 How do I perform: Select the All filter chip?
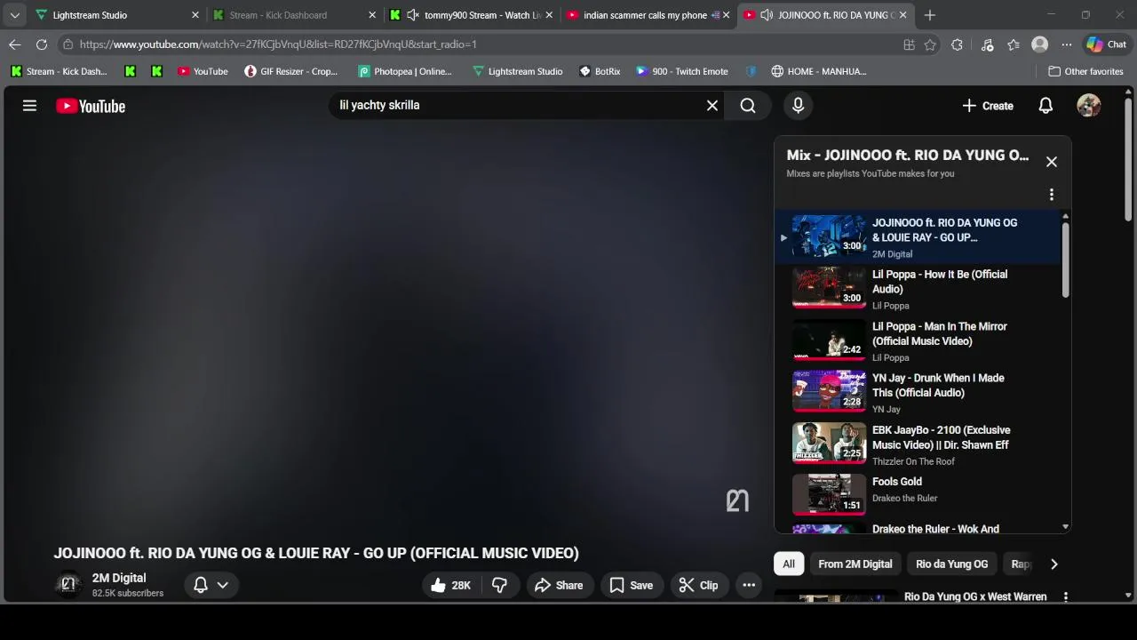[788, 564]
